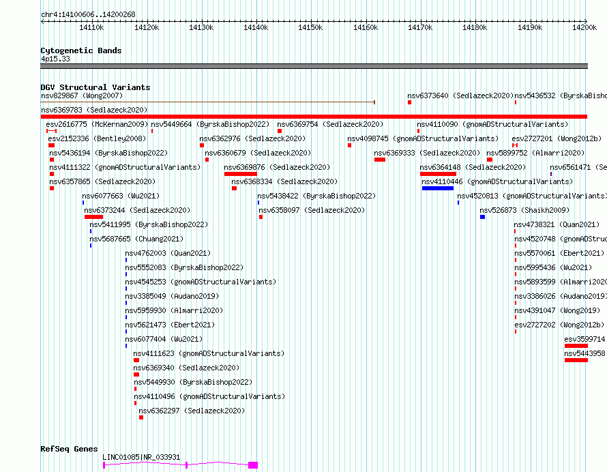Select the red bar under nsv6369876
The image size is (607, 472).
pos(240,174)
